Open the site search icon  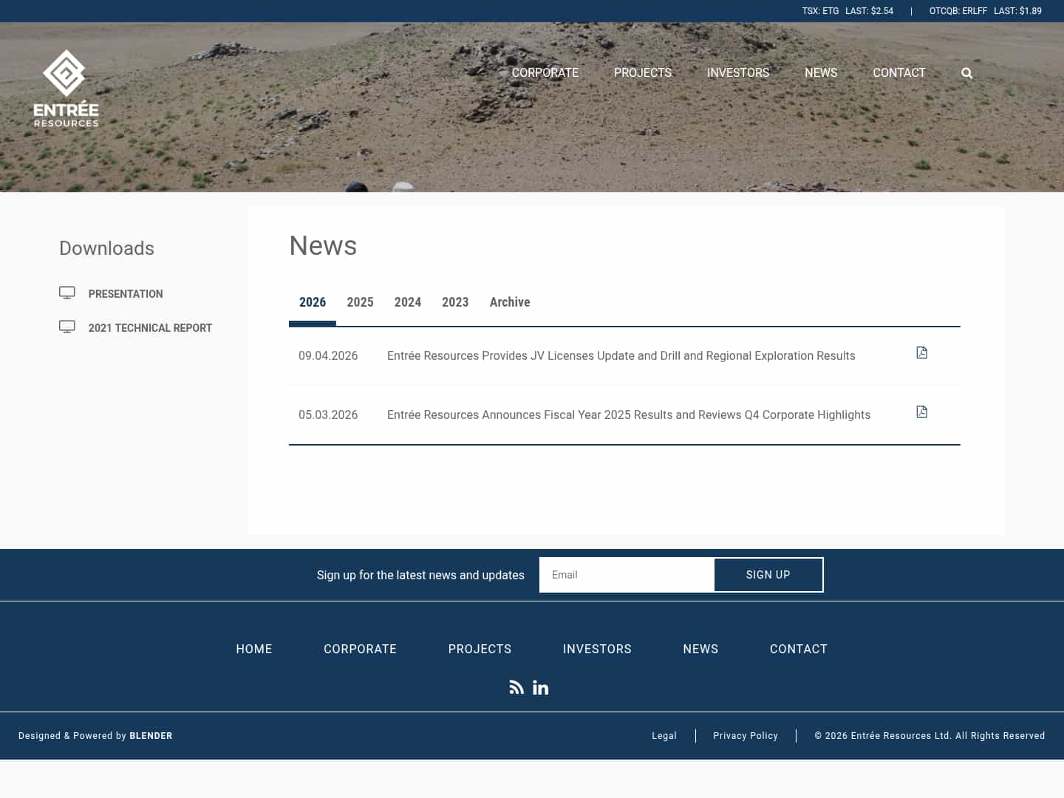point(966,72)
